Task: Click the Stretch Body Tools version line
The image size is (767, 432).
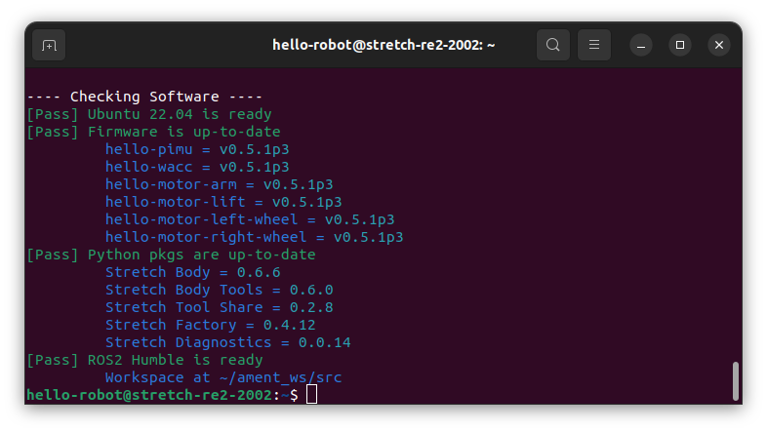Action: [220, 290]
